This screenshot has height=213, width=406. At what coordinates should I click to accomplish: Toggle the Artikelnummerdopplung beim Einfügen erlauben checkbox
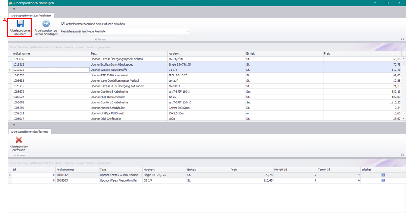pyautogui.click(x=63, y=24)
